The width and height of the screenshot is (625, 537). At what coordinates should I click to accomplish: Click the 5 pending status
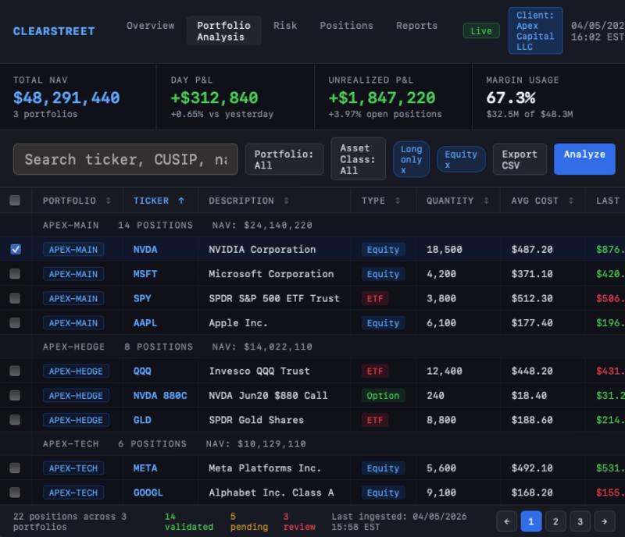(249, 521)
